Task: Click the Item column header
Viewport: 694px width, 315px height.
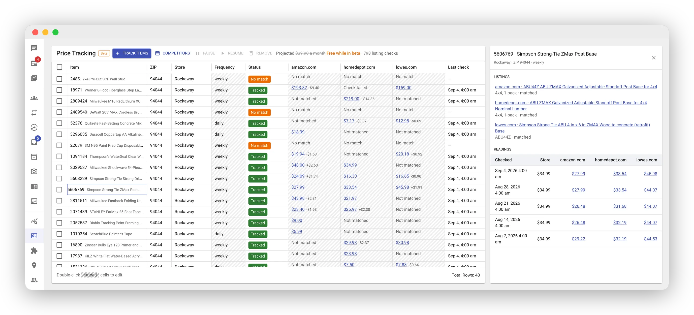Action: pos(107,67)
